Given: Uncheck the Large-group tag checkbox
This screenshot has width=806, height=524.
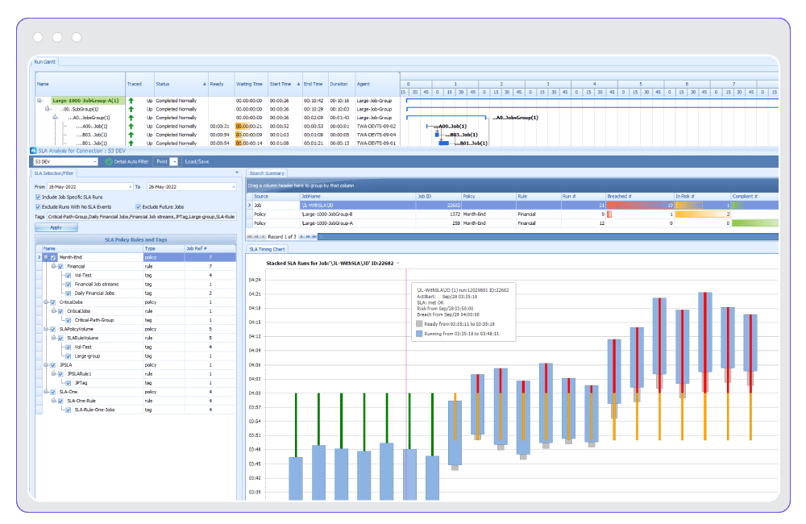Looking at the screenshot, I should (x=69, y=356).
